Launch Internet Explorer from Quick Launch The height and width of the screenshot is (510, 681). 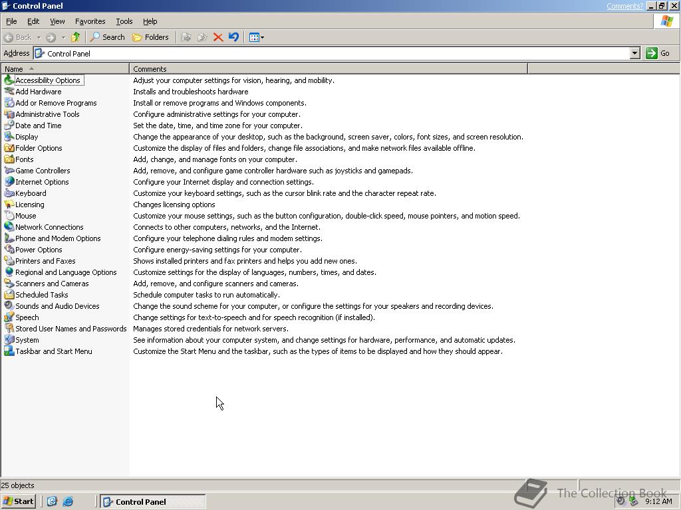click(x=68, y=501)
